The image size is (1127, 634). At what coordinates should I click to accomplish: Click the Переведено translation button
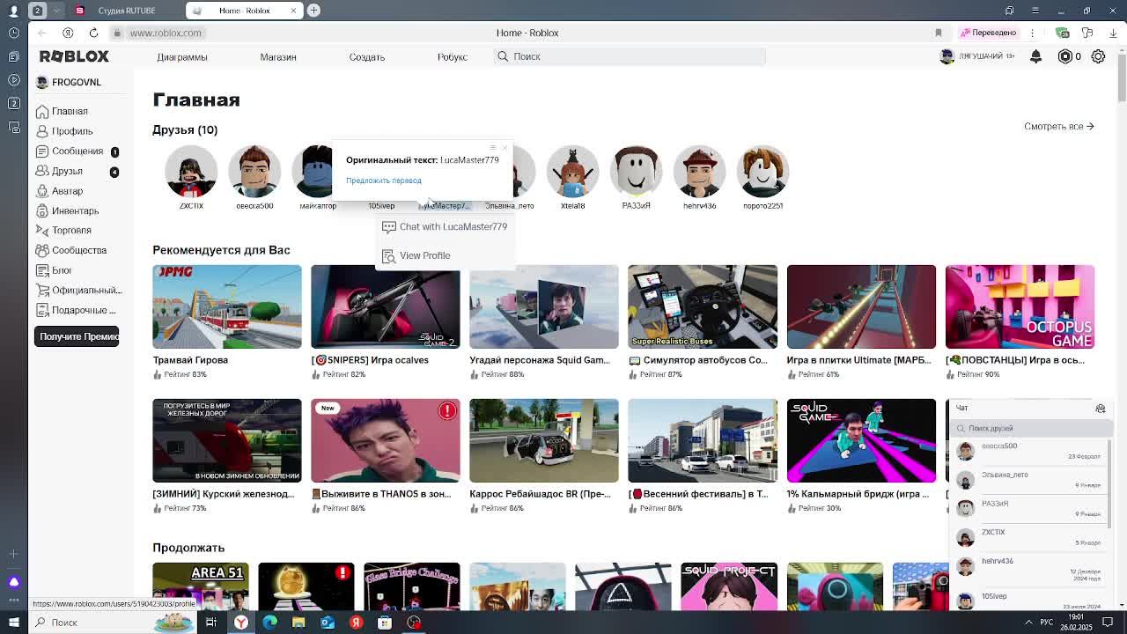pos(988,33)
